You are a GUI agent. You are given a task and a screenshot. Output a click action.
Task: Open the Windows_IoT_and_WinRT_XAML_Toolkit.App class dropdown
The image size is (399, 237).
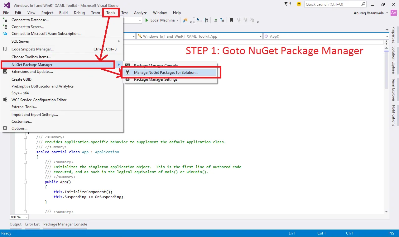(261, 36)
